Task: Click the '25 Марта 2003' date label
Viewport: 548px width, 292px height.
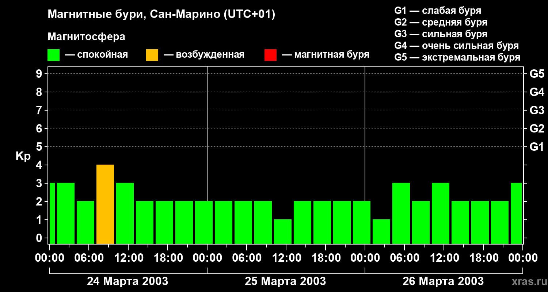Action: point(285,281)
